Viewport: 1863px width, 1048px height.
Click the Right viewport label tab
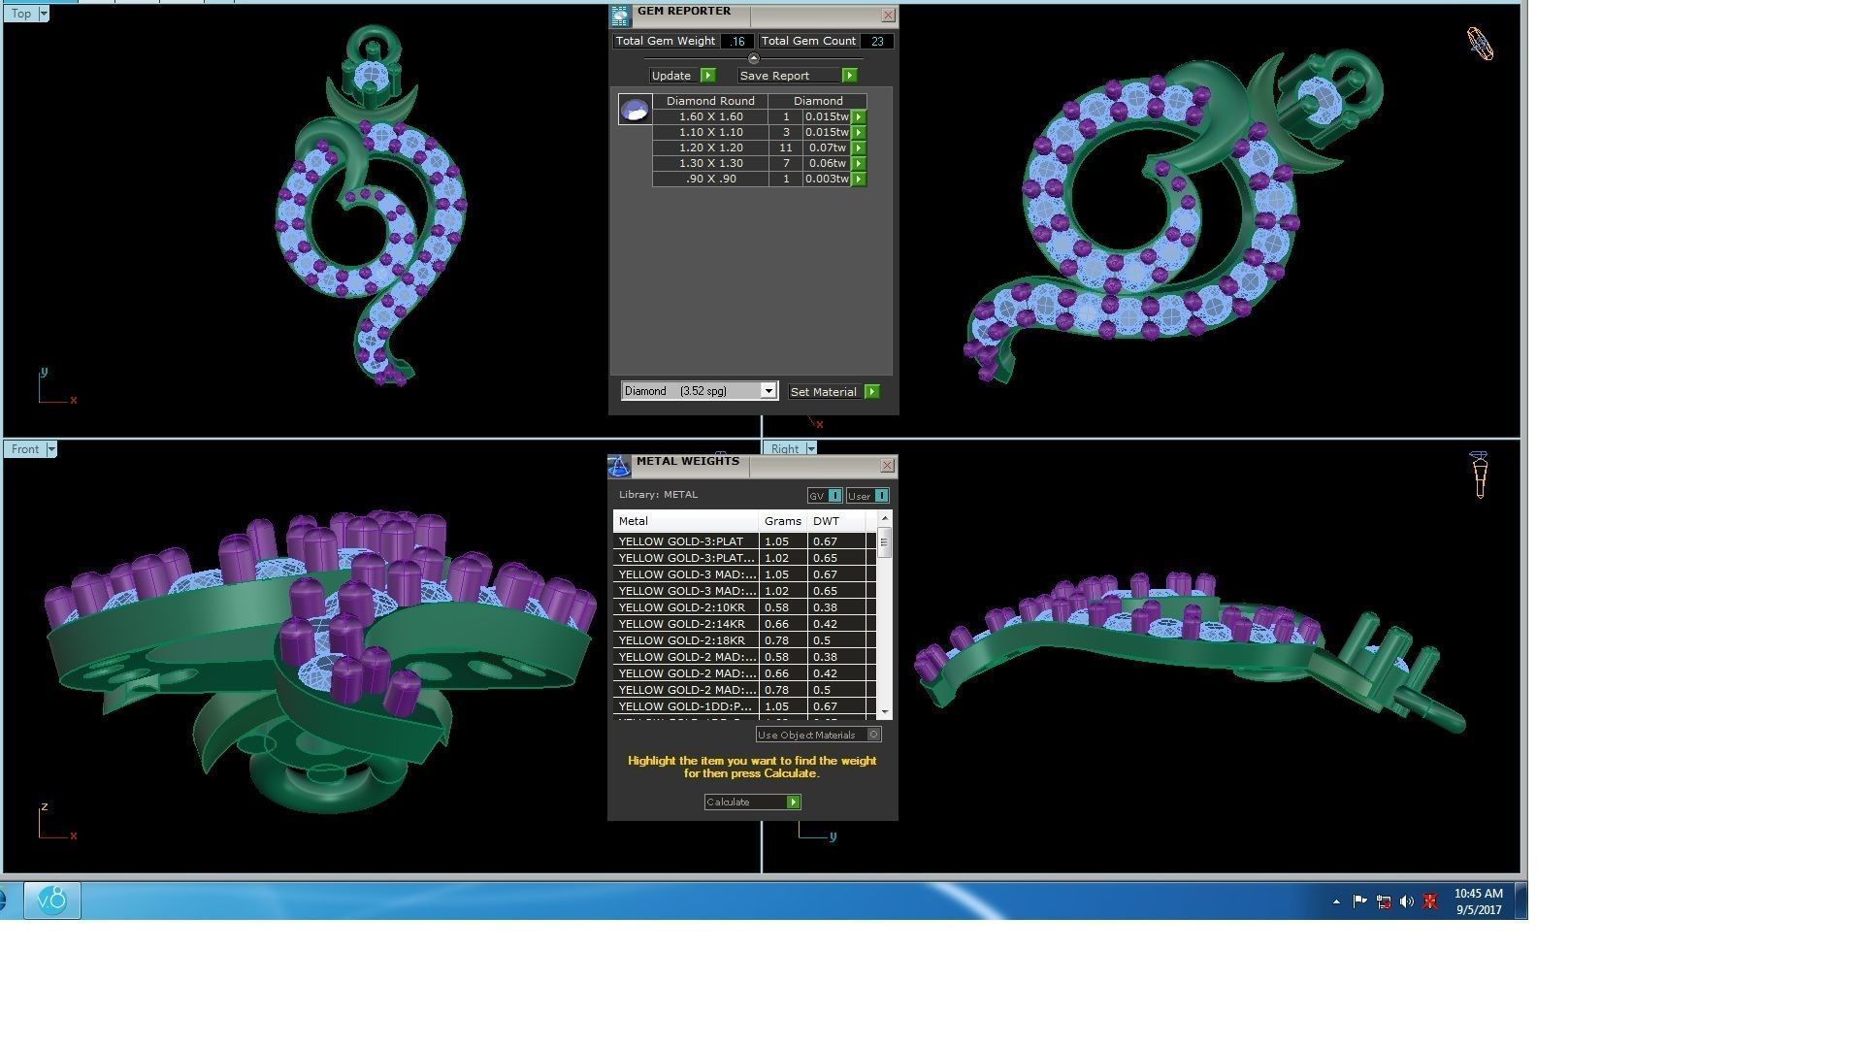point(784,449)
